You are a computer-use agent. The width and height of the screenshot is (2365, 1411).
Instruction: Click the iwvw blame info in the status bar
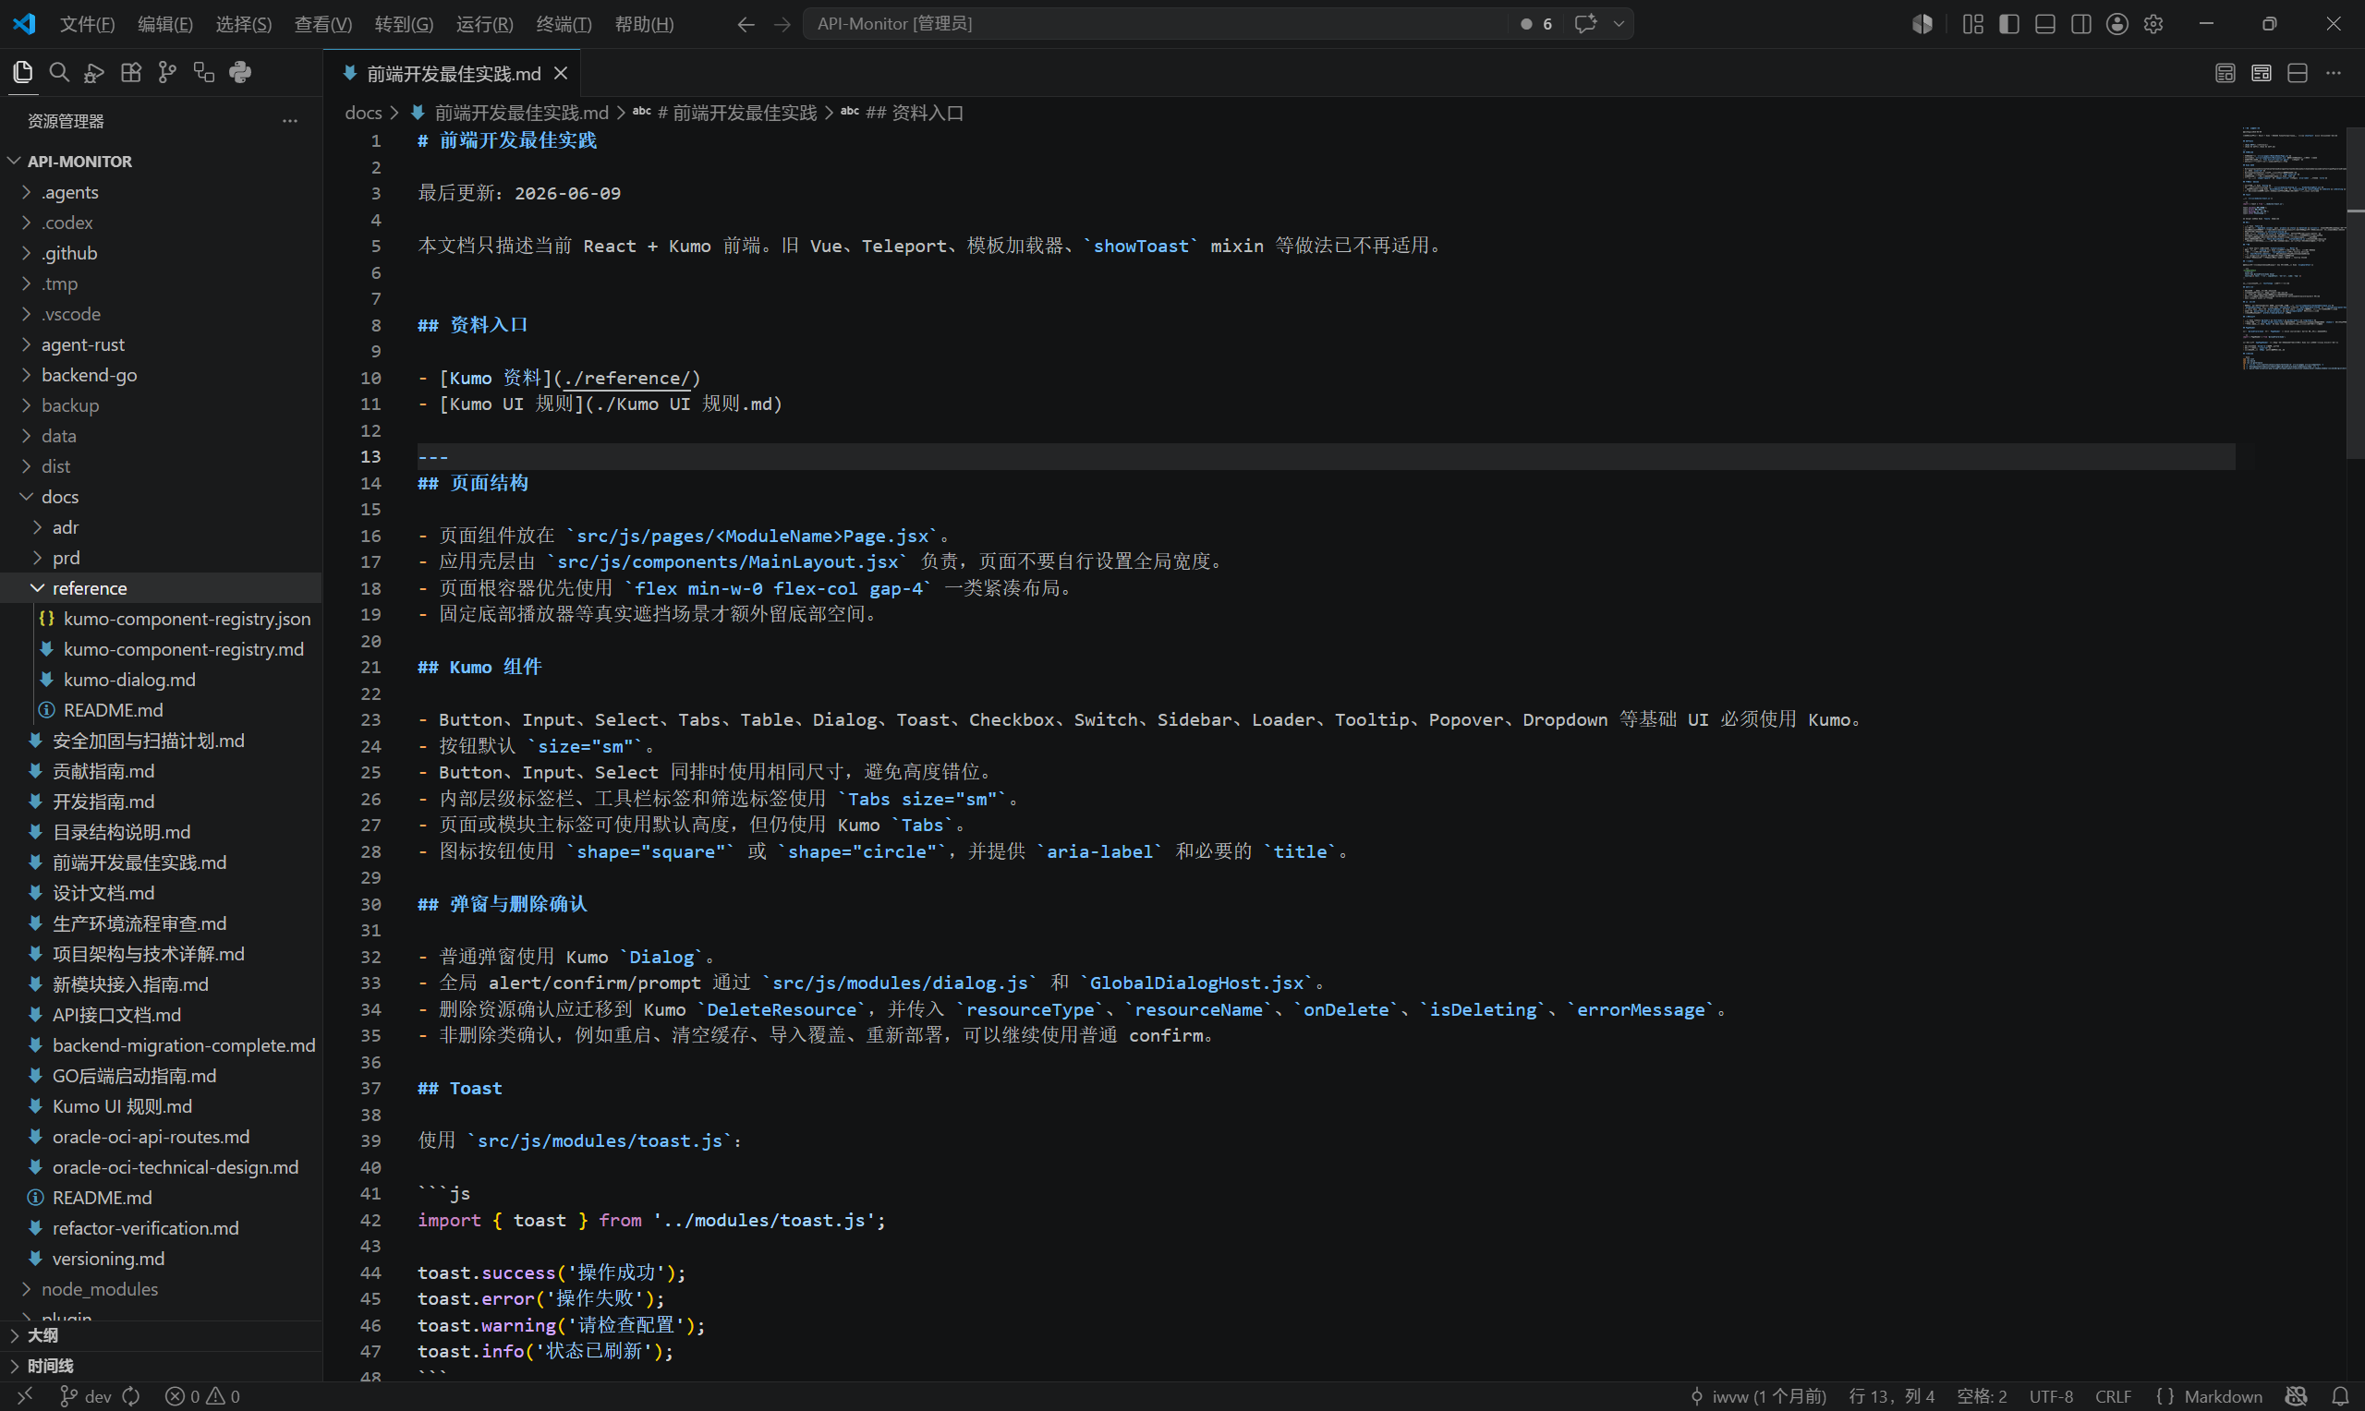click(1758, 1396)
